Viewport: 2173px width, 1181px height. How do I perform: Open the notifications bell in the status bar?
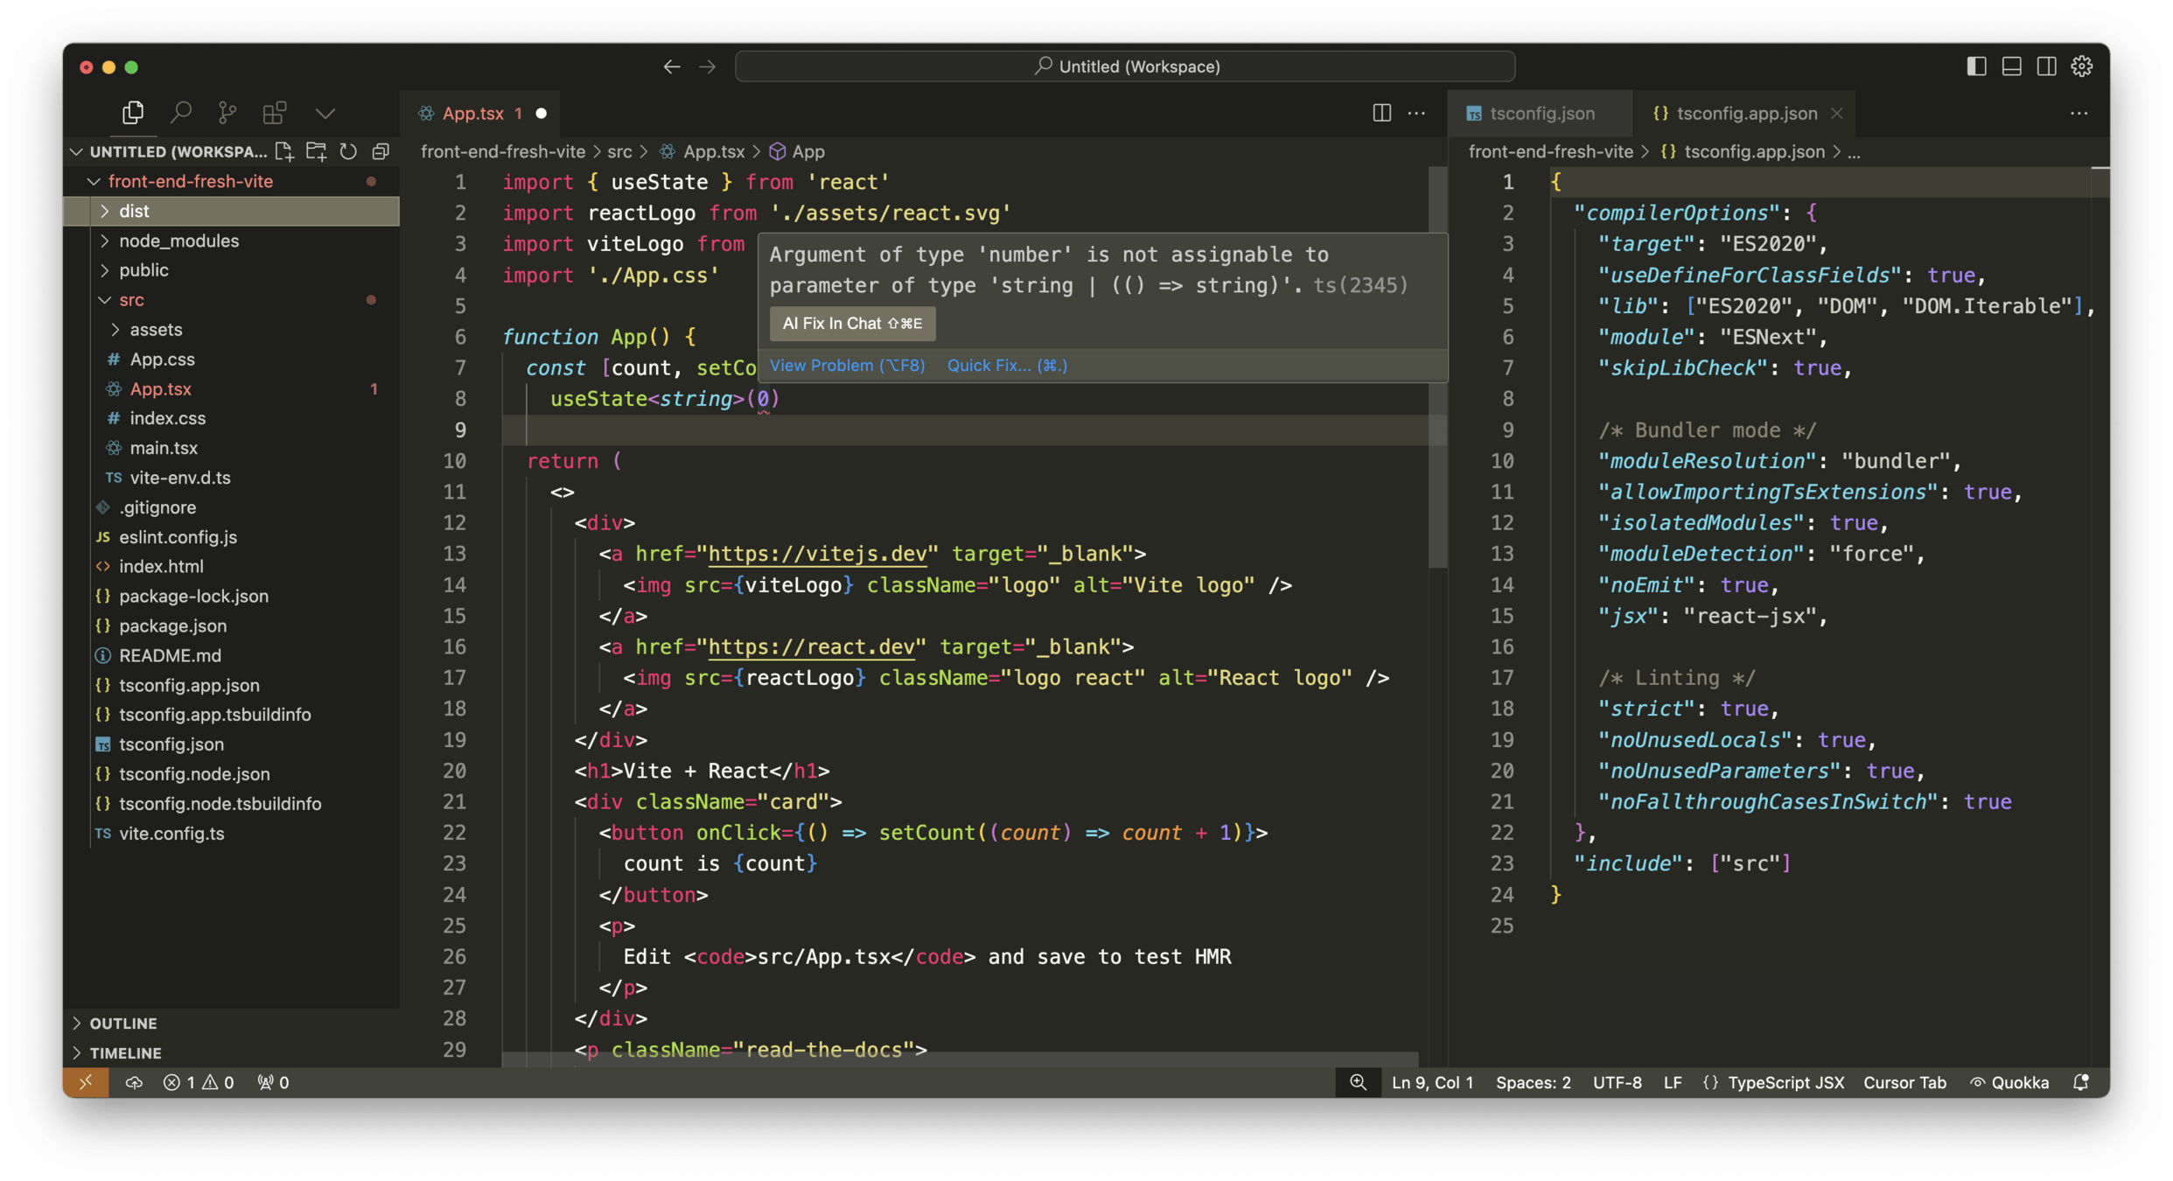pyautogui.click(x=2081, y=1082)
